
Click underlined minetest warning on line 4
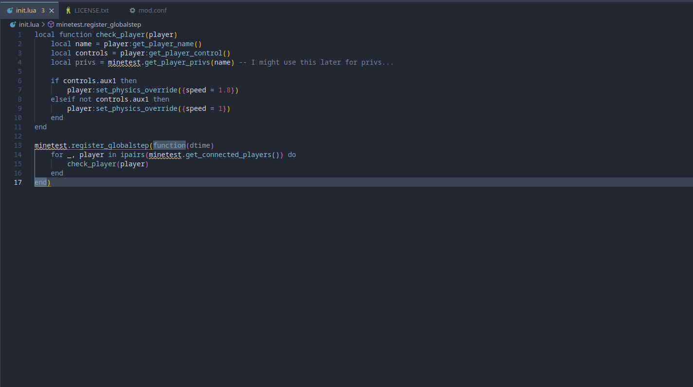pyautogui.click(x=124, y=62)
